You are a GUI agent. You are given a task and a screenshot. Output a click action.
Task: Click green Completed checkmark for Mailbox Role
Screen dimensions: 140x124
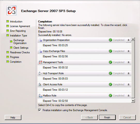click(x=110, y=96)
